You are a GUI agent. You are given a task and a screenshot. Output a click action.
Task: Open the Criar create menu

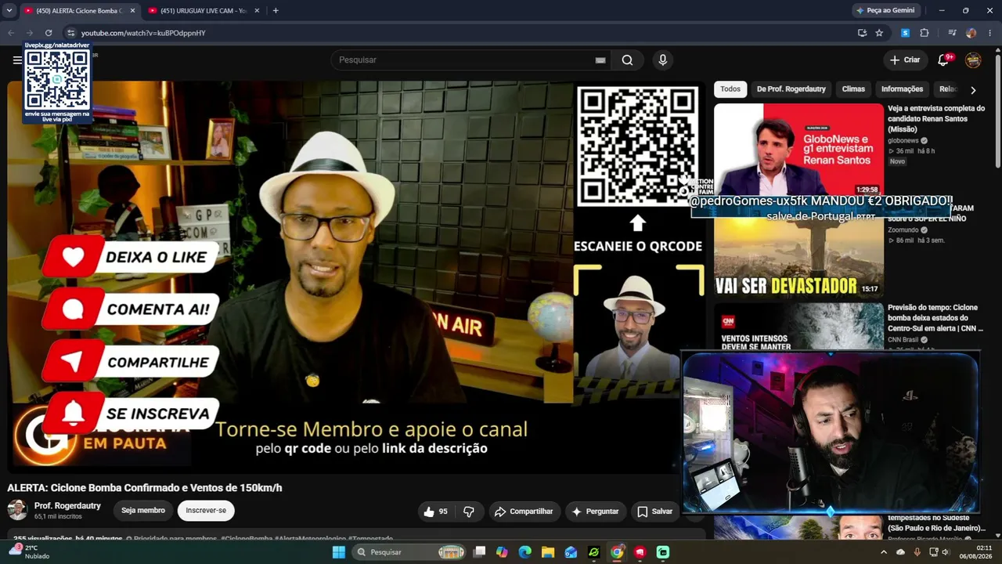[905, 60]
